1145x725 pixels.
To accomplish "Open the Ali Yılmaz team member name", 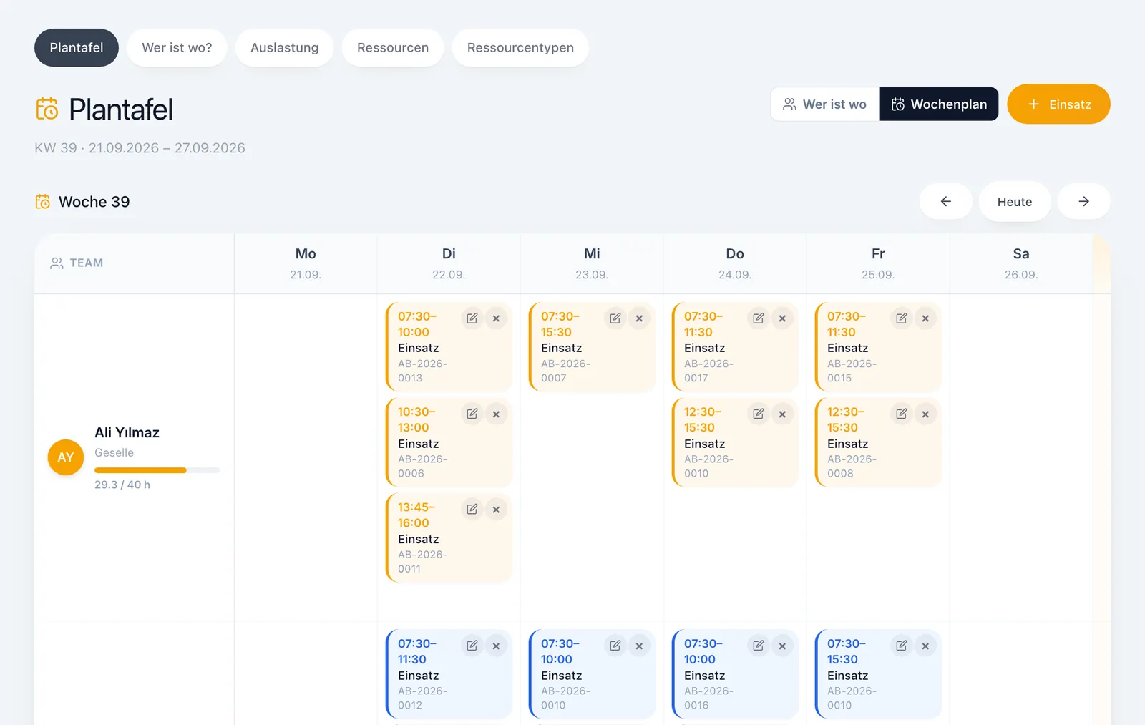I will click(127, 433).
